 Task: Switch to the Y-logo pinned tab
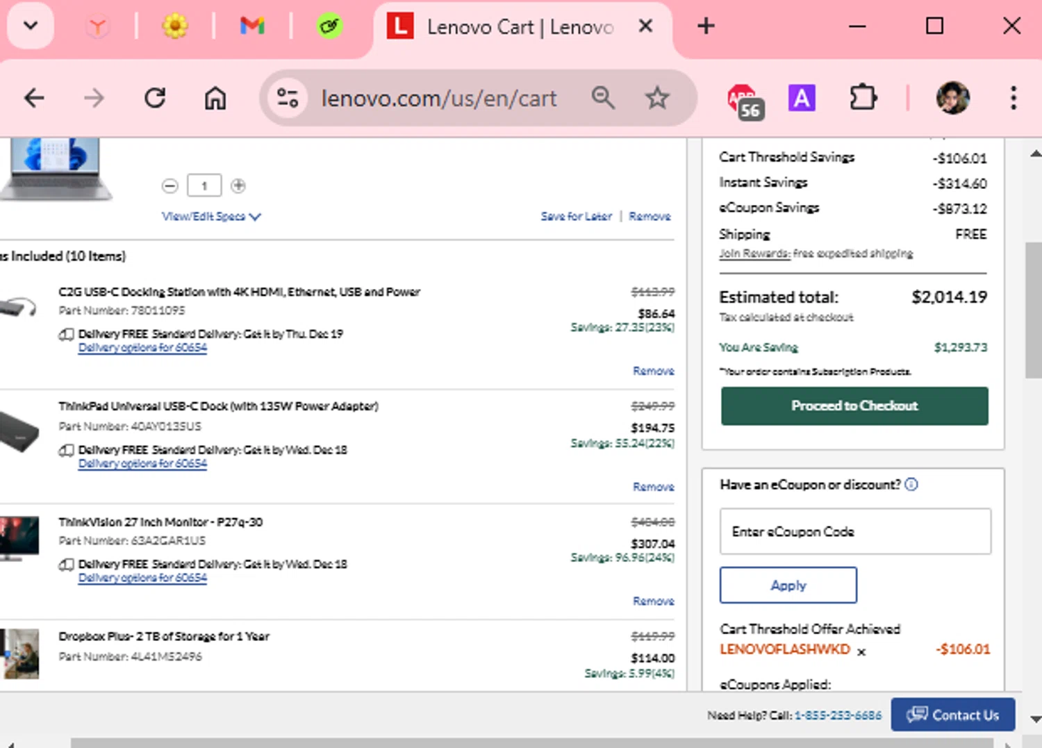[98, 27]
